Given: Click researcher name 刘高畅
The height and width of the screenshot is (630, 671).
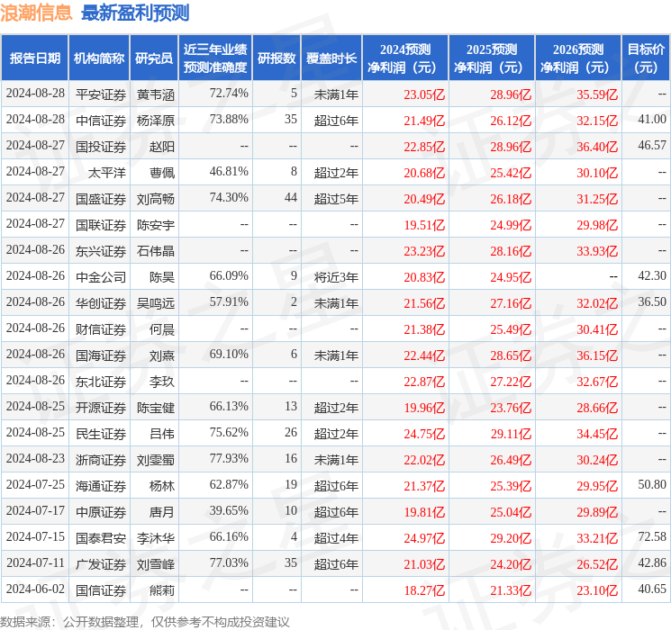Looking at the screenshot, I should [156, 199].
